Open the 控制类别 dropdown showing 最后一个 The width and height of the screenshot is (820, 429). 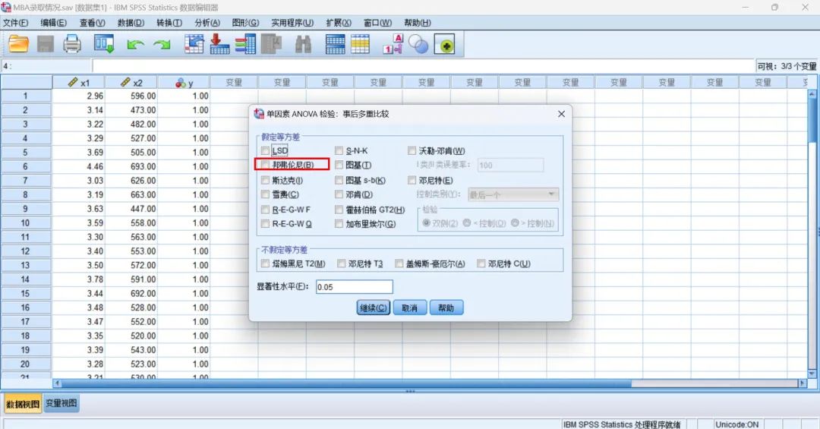pos(513,194)
